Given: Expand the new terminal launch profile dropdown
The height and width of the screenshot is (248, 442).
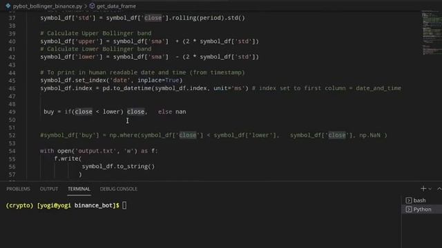Looking at the screenshot, I should (x=430, y=189).
